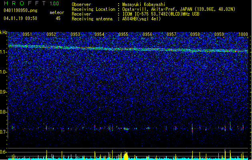Click the version number 1.0.0

[x=54, y=4]
